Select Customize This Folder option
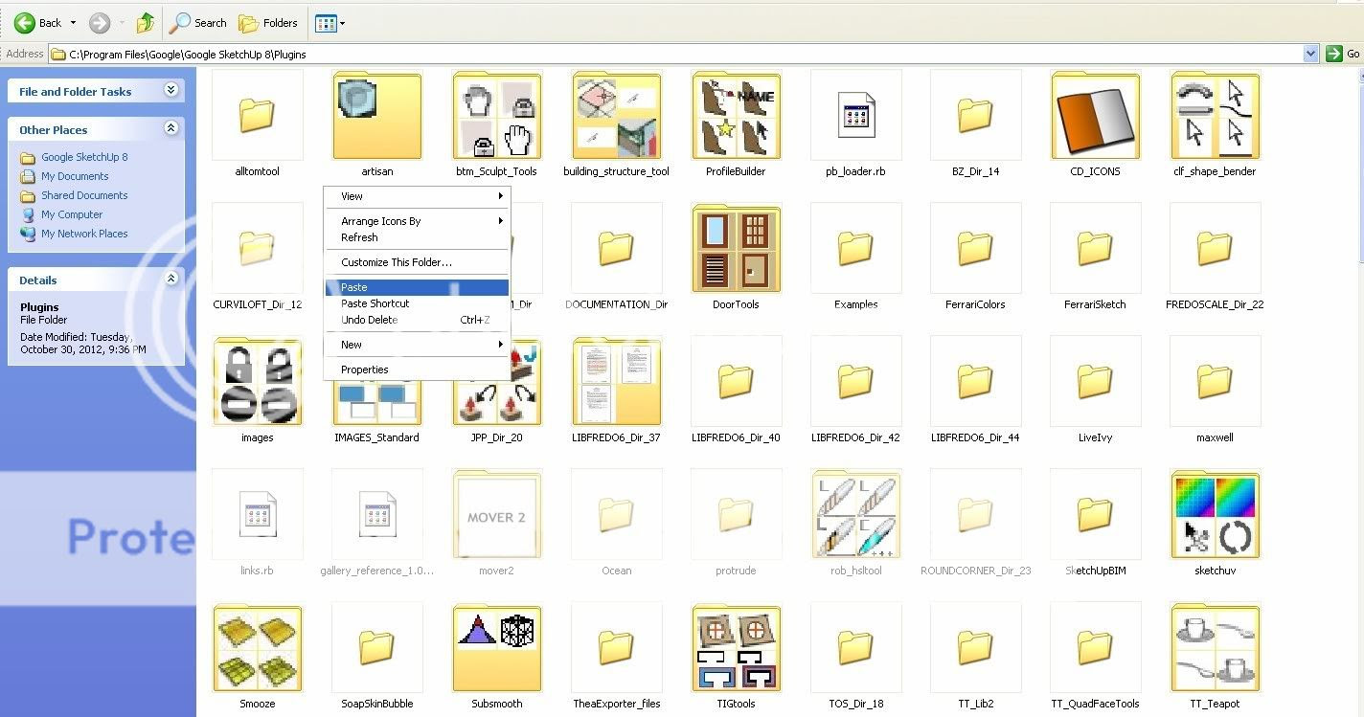1364x717 pixels. click(417, 262)
